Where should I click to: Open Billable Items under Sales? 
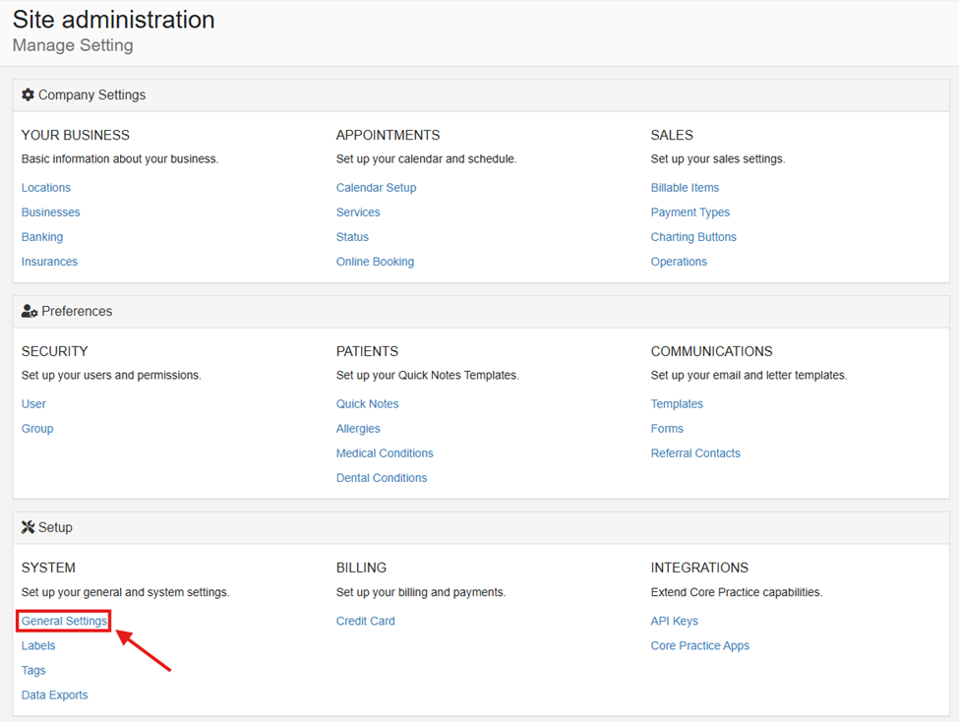pos(685,188)
